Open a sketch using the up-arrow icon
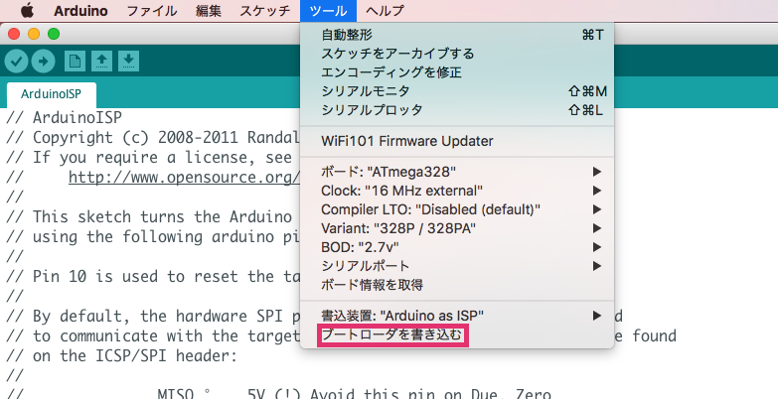The width and height of the screenshot is (778, 399). click(x=101, y=61)
